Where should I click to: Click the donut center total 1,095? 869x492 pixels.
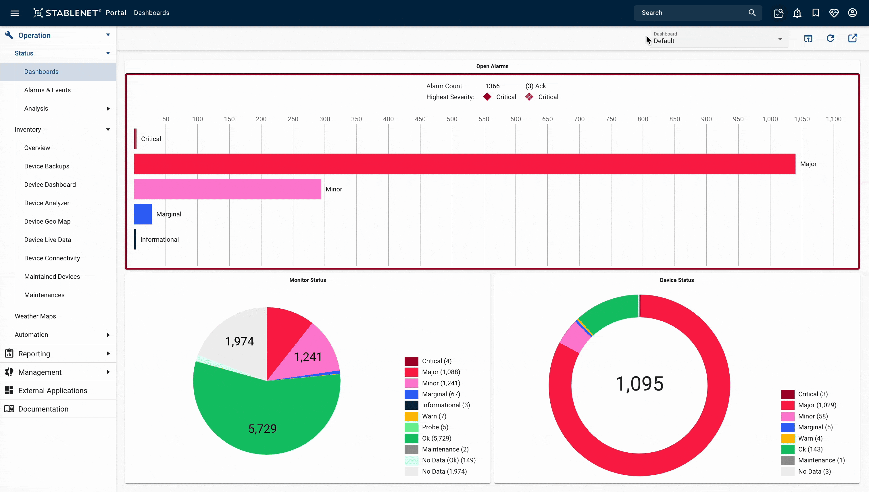pos(639,384)
